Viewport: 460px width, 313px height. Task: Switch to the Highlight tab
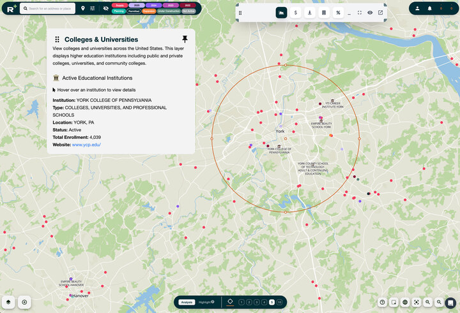point(206,302)
